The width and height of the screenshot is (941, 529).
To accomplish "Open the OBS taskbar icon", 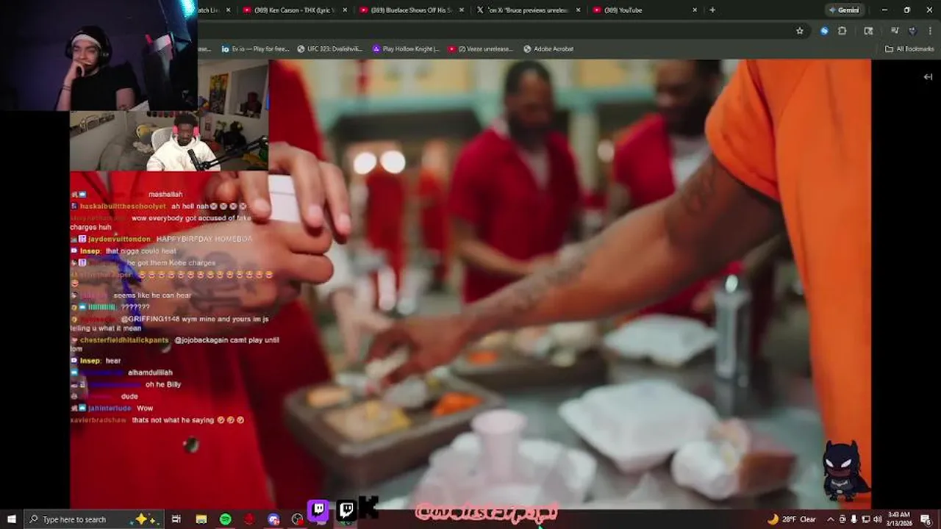I will click(297, 519).
